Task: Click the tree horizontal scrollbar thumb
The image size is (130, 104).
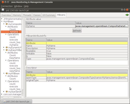Action: [x=8, y=97]
